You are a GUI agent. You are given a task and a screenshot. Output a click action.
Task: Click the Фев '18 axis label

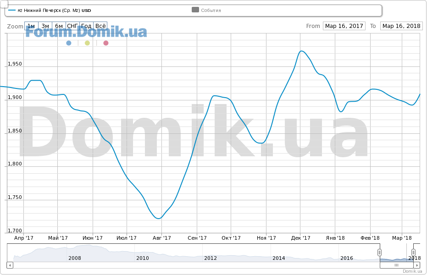(370, 238)
